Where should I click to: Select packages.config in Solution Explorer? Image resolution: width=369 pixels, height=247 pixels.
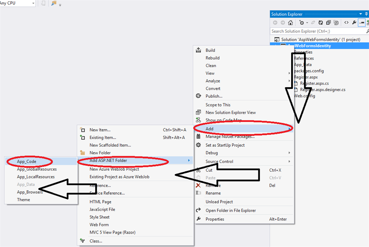309,71
